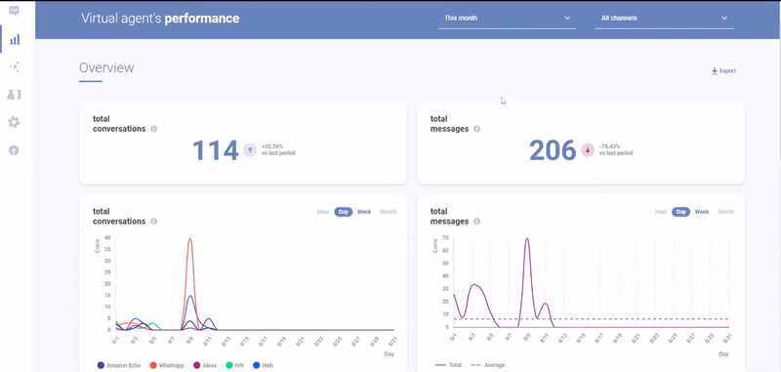Toggle Whatsapp series in conversations legend
Image resolution: width=781 pixels, height=372 pixels.
point(167,365)
